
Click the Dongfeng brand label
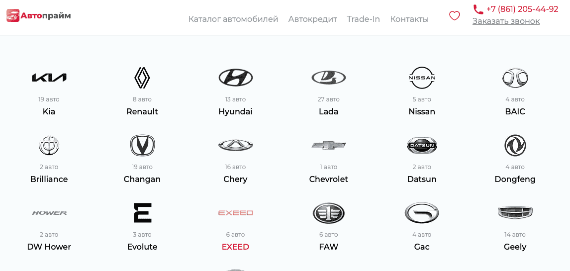[x=515, y=179]
